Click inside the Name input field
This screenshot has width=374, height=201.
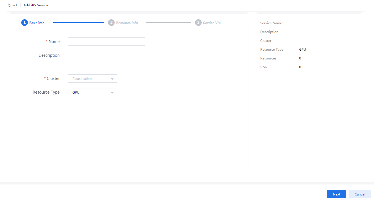coord(106,41)
